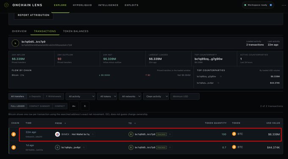
Task: Switch to Compact Summary view
Action: coord(39,106)
